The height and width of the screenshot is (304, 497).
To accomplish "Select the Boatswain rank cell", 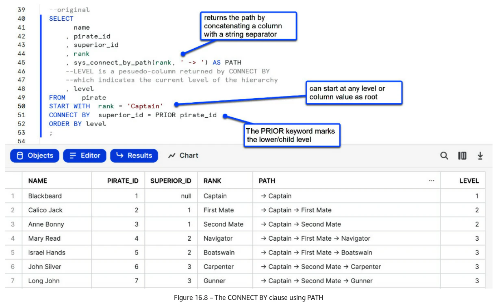I will click(225, 252).
